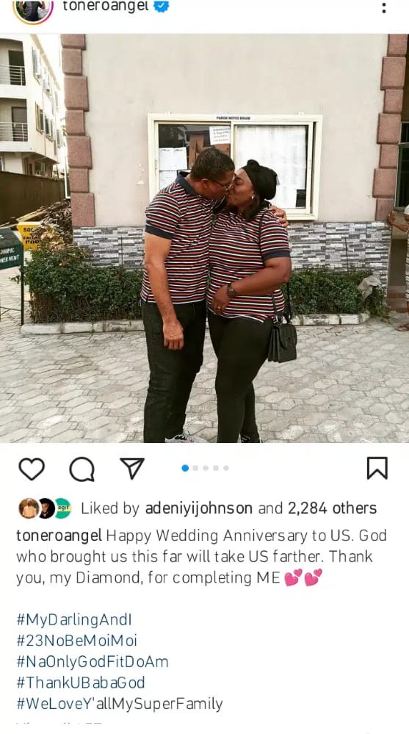The width and height of the screenshot is (409, 734).
Task: Tap the blue verified badge
Action: point(162,6)
